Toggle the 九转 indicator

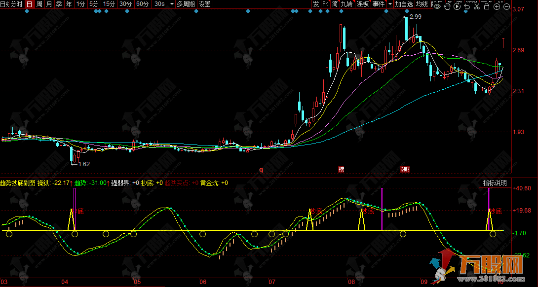[346, 4]
